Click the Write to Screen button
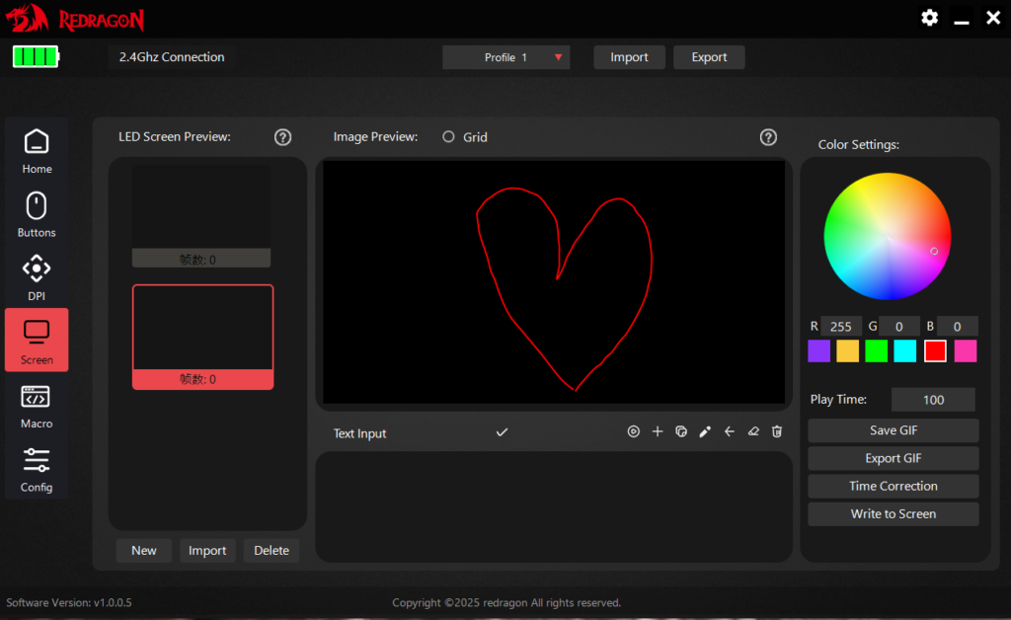 pyautogui.click(x=893, y=513)
